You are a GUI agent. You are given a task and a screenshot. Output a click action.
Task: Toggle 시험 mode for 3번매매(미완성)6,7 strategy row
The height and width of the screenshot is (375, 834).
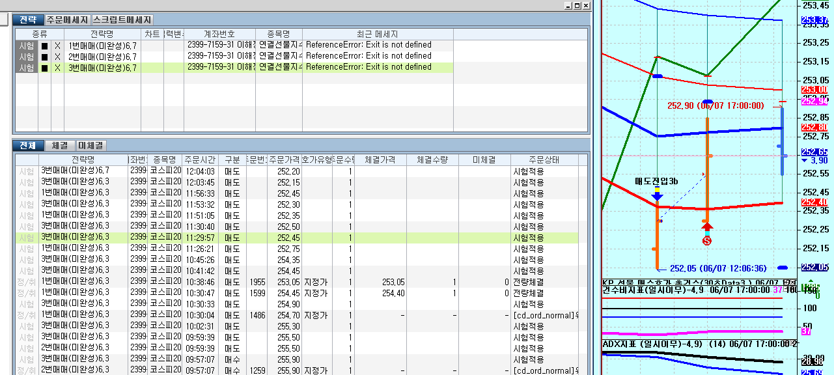[27, 68]
